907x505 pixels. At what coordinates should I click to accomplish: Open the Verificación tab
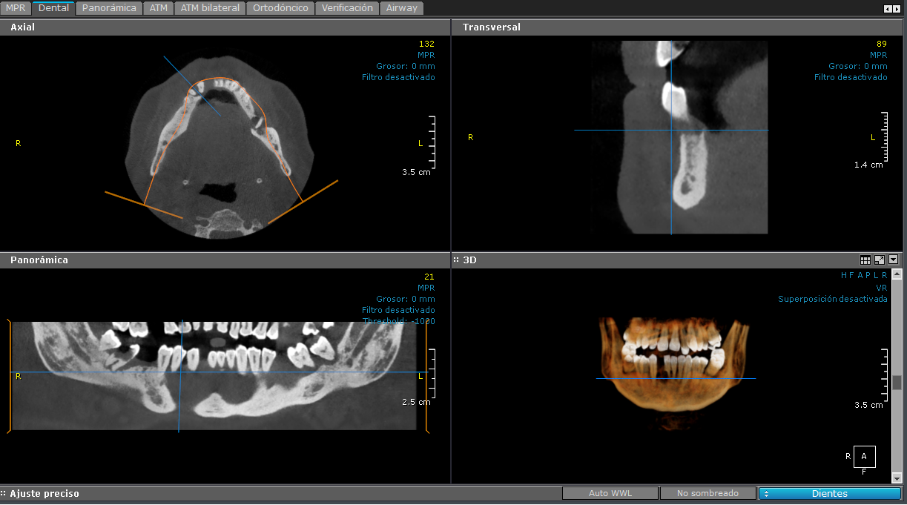tap(347, 8)
